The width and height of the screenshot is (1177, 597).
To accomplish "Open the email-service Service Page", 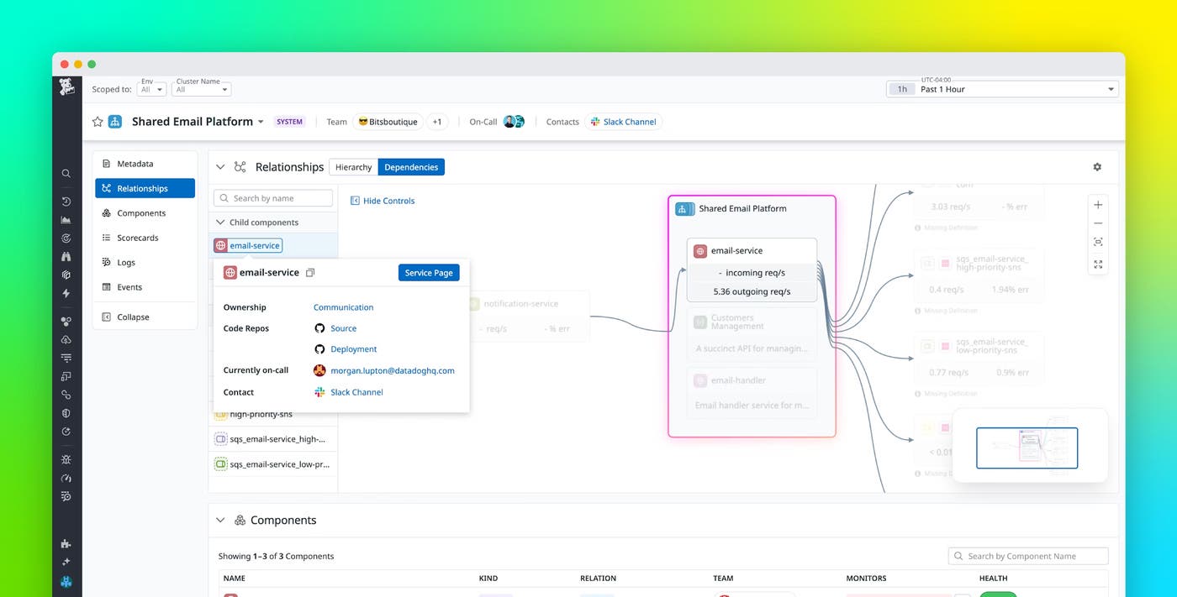I will [x=429, y=272].
